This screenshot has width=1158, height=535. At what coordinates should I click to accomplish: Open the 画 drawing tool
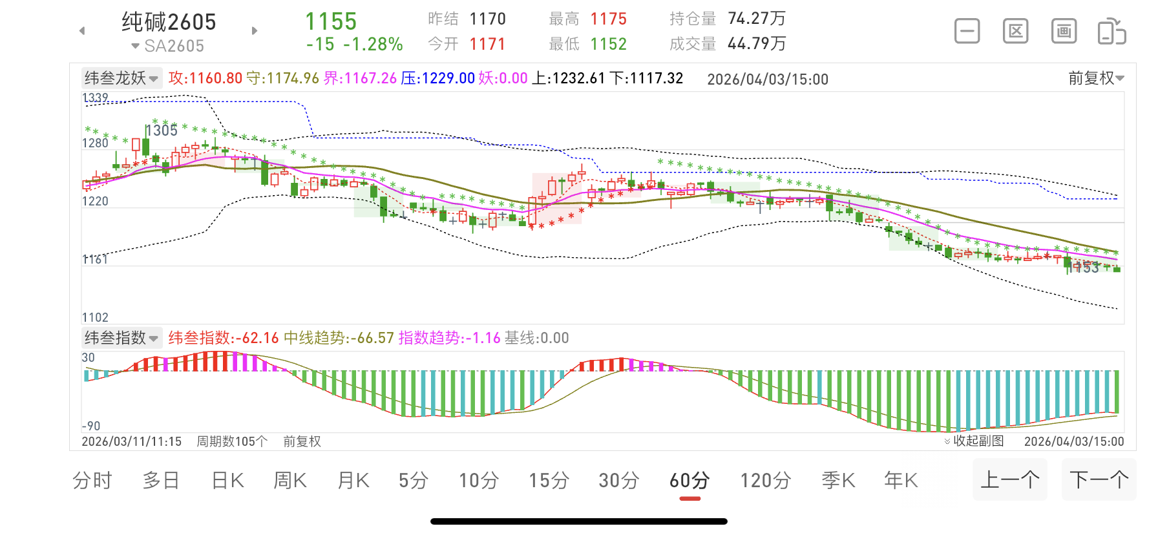coord(1064,31)
